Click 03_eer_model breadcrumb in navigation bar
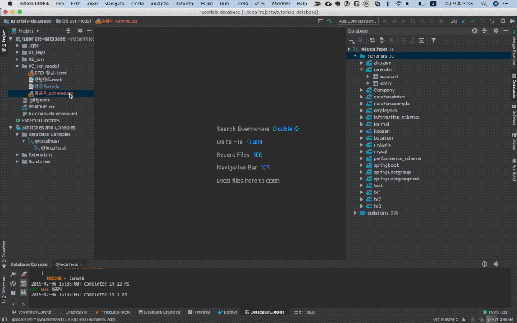517x323 pixels. pyautogui.click(x=73, y=21)
